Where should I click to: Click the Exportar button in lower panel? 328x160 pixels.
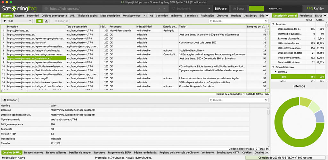coord(10,100)
